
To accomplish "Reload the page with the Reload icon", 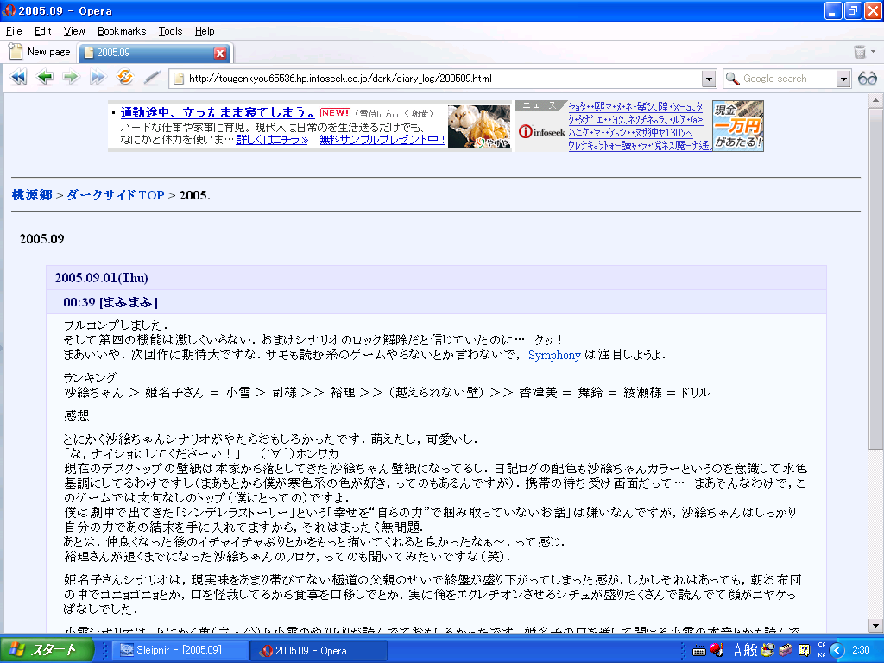I will click(x=125, y=79).
